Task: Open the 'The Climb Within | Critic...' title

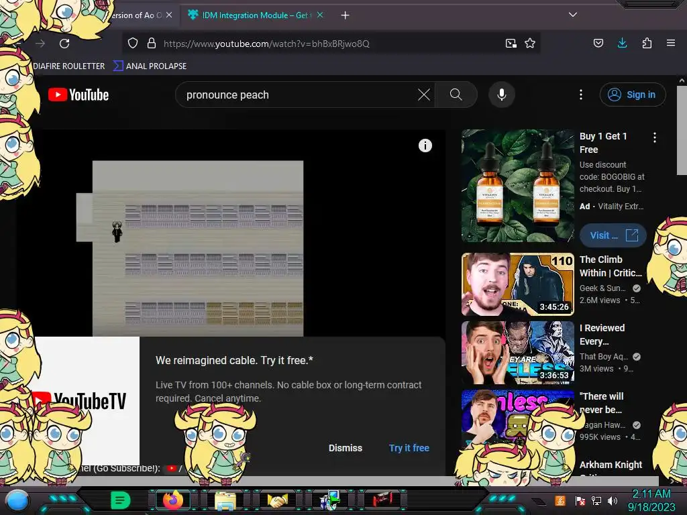Action: pyautogui.click(x=611, y=266)
